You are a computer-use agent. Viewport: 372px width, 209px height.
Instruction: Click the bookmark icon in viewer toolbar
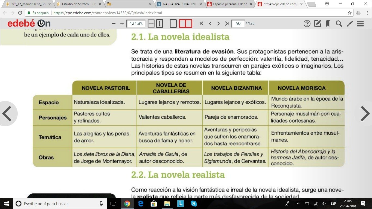pyautogui.click(x=328, y=24)
